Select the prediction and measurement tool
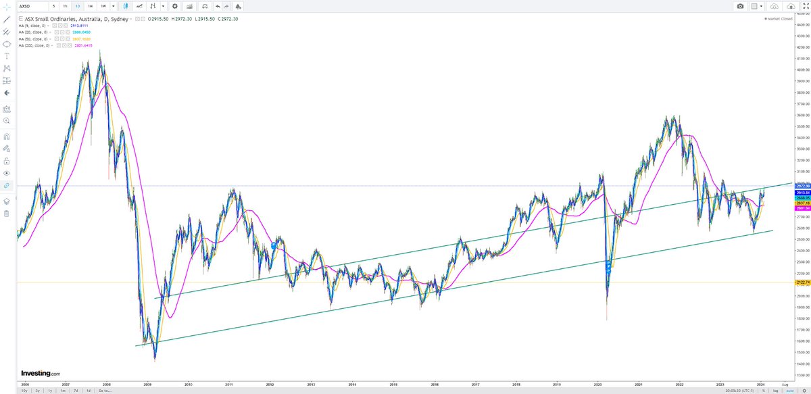The width and height of the screenshot is (811, 394). pyautogui.click(x=7, y=80)
